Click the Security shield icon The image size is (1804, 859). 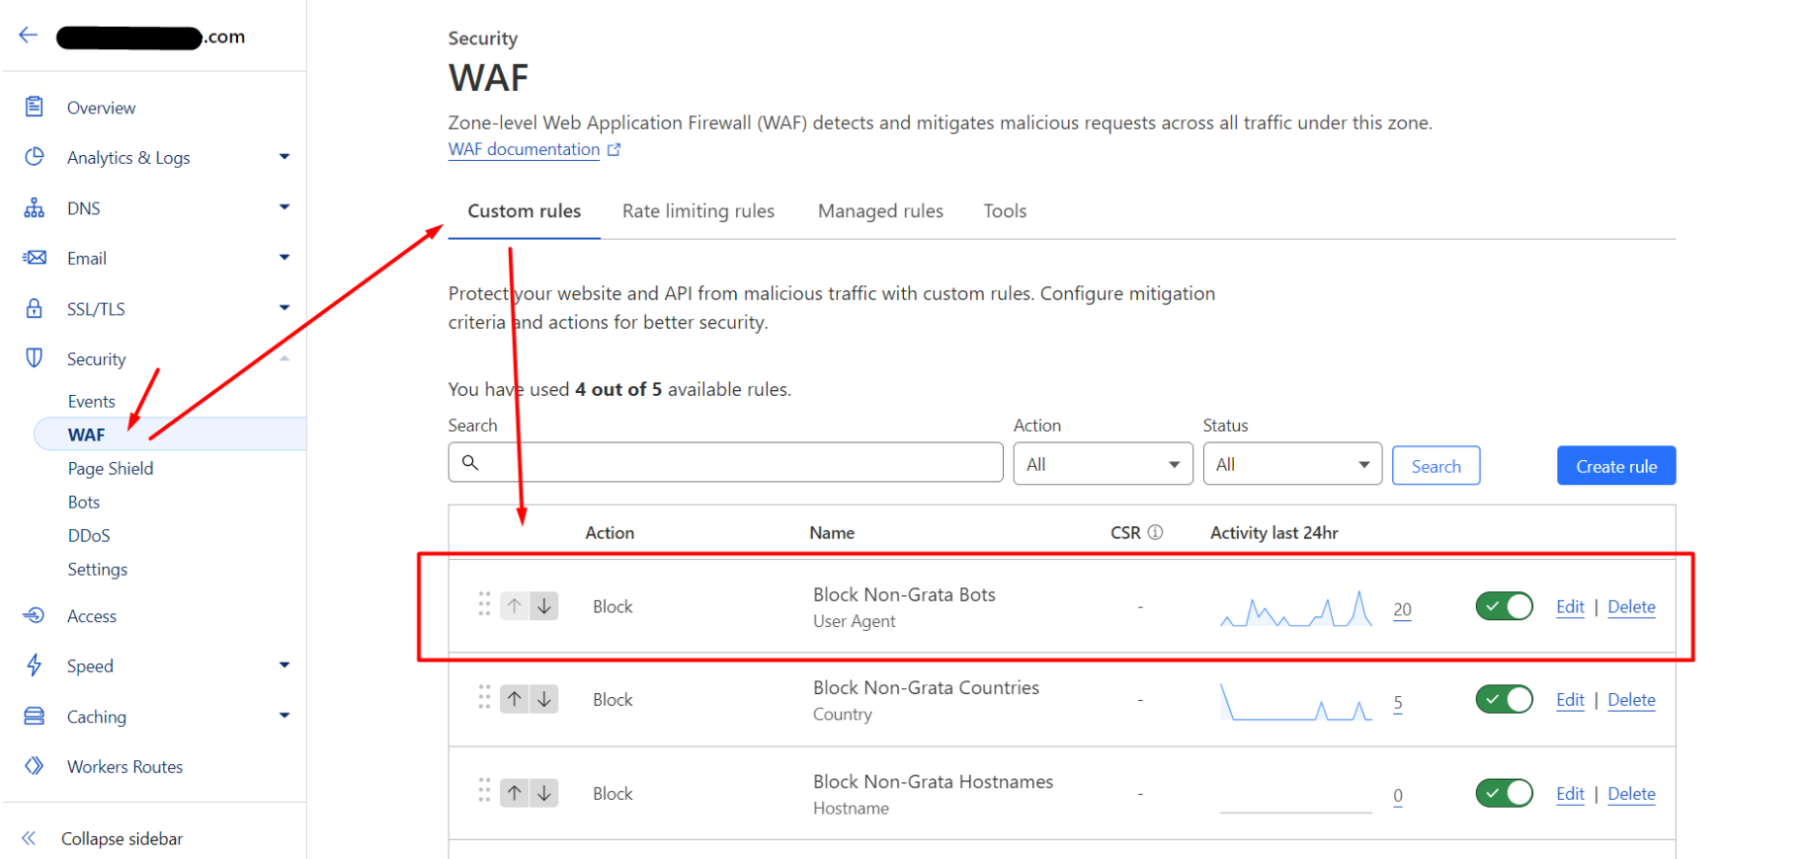click(35, 357)
